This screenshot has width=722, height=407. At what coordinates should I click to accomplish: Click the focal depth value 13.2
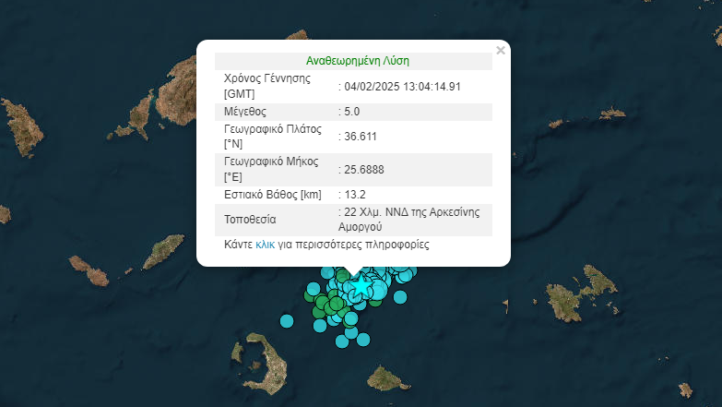(x=355, y=194)
